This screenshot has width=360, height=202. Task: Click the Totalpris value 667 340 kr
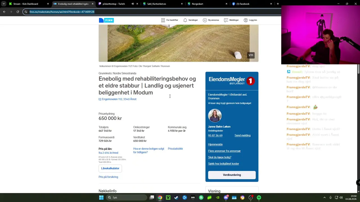tap(105, 131)
